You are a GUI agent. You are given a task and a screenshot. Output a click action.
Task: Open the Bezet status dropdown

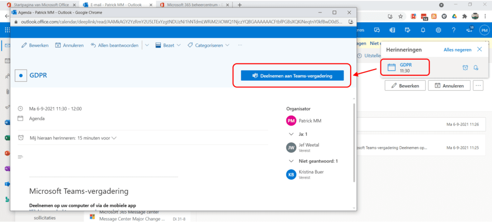(x=168, y=45)
